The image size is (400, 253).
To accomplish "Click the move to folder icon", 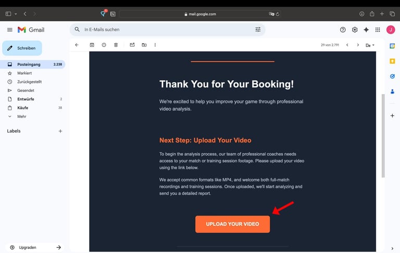I will point(144,45).
